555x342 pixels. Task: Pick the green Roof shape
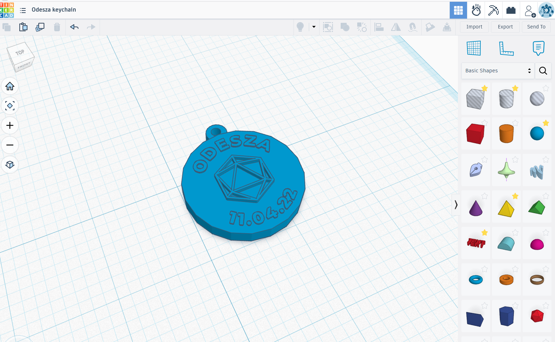(x=537, y=208)
